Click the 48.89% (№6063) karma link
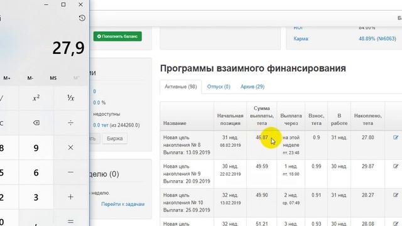The width and height of the screenshot is (402, 226). pyautogui.click(x=378, y=39)
